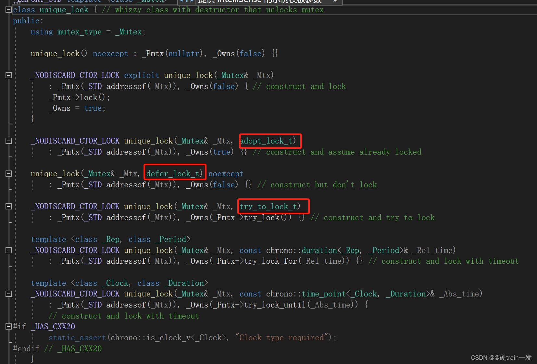
Task: Collapse the explicit unique_lock constructor block
Action: coord(8,75)
